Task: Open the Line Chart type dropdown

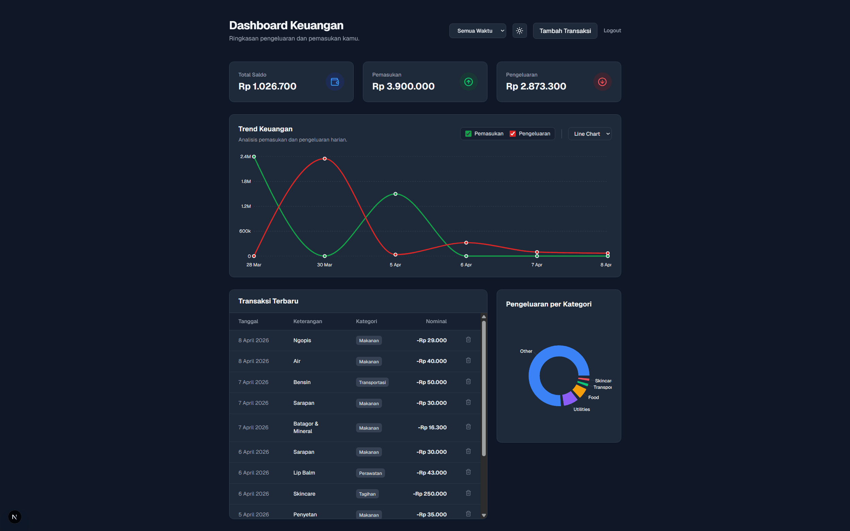Action: pos(590,134)
